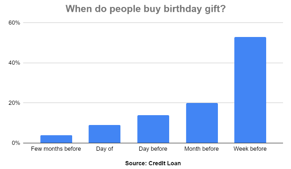
Task: Click the Source: Credit Loan caption
Action: pos(153,163)
